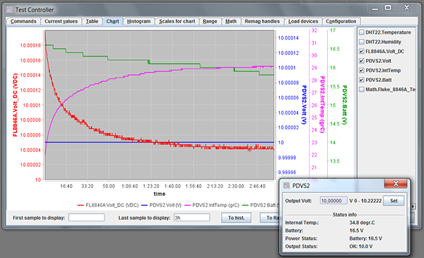Screen dimensions: 424x258
Task: Open the Scales for chart tab
Action: tap(177, 21)
